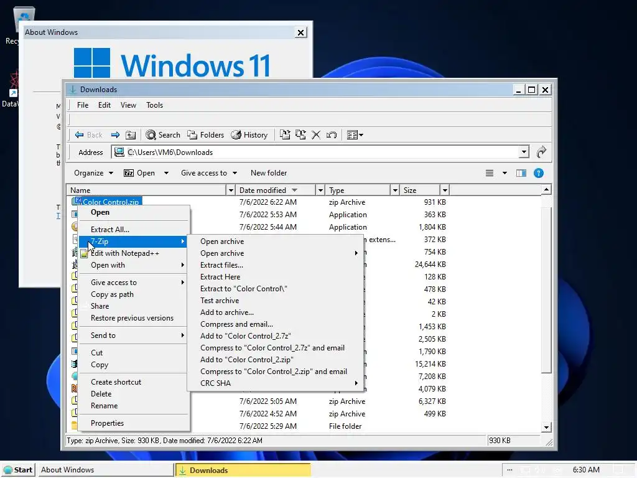
Task: Open the View menu
Action: (x=128, y=105)
